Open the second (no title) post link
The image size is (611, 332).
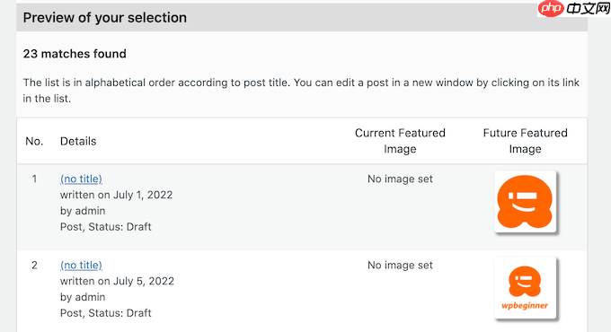81,265
